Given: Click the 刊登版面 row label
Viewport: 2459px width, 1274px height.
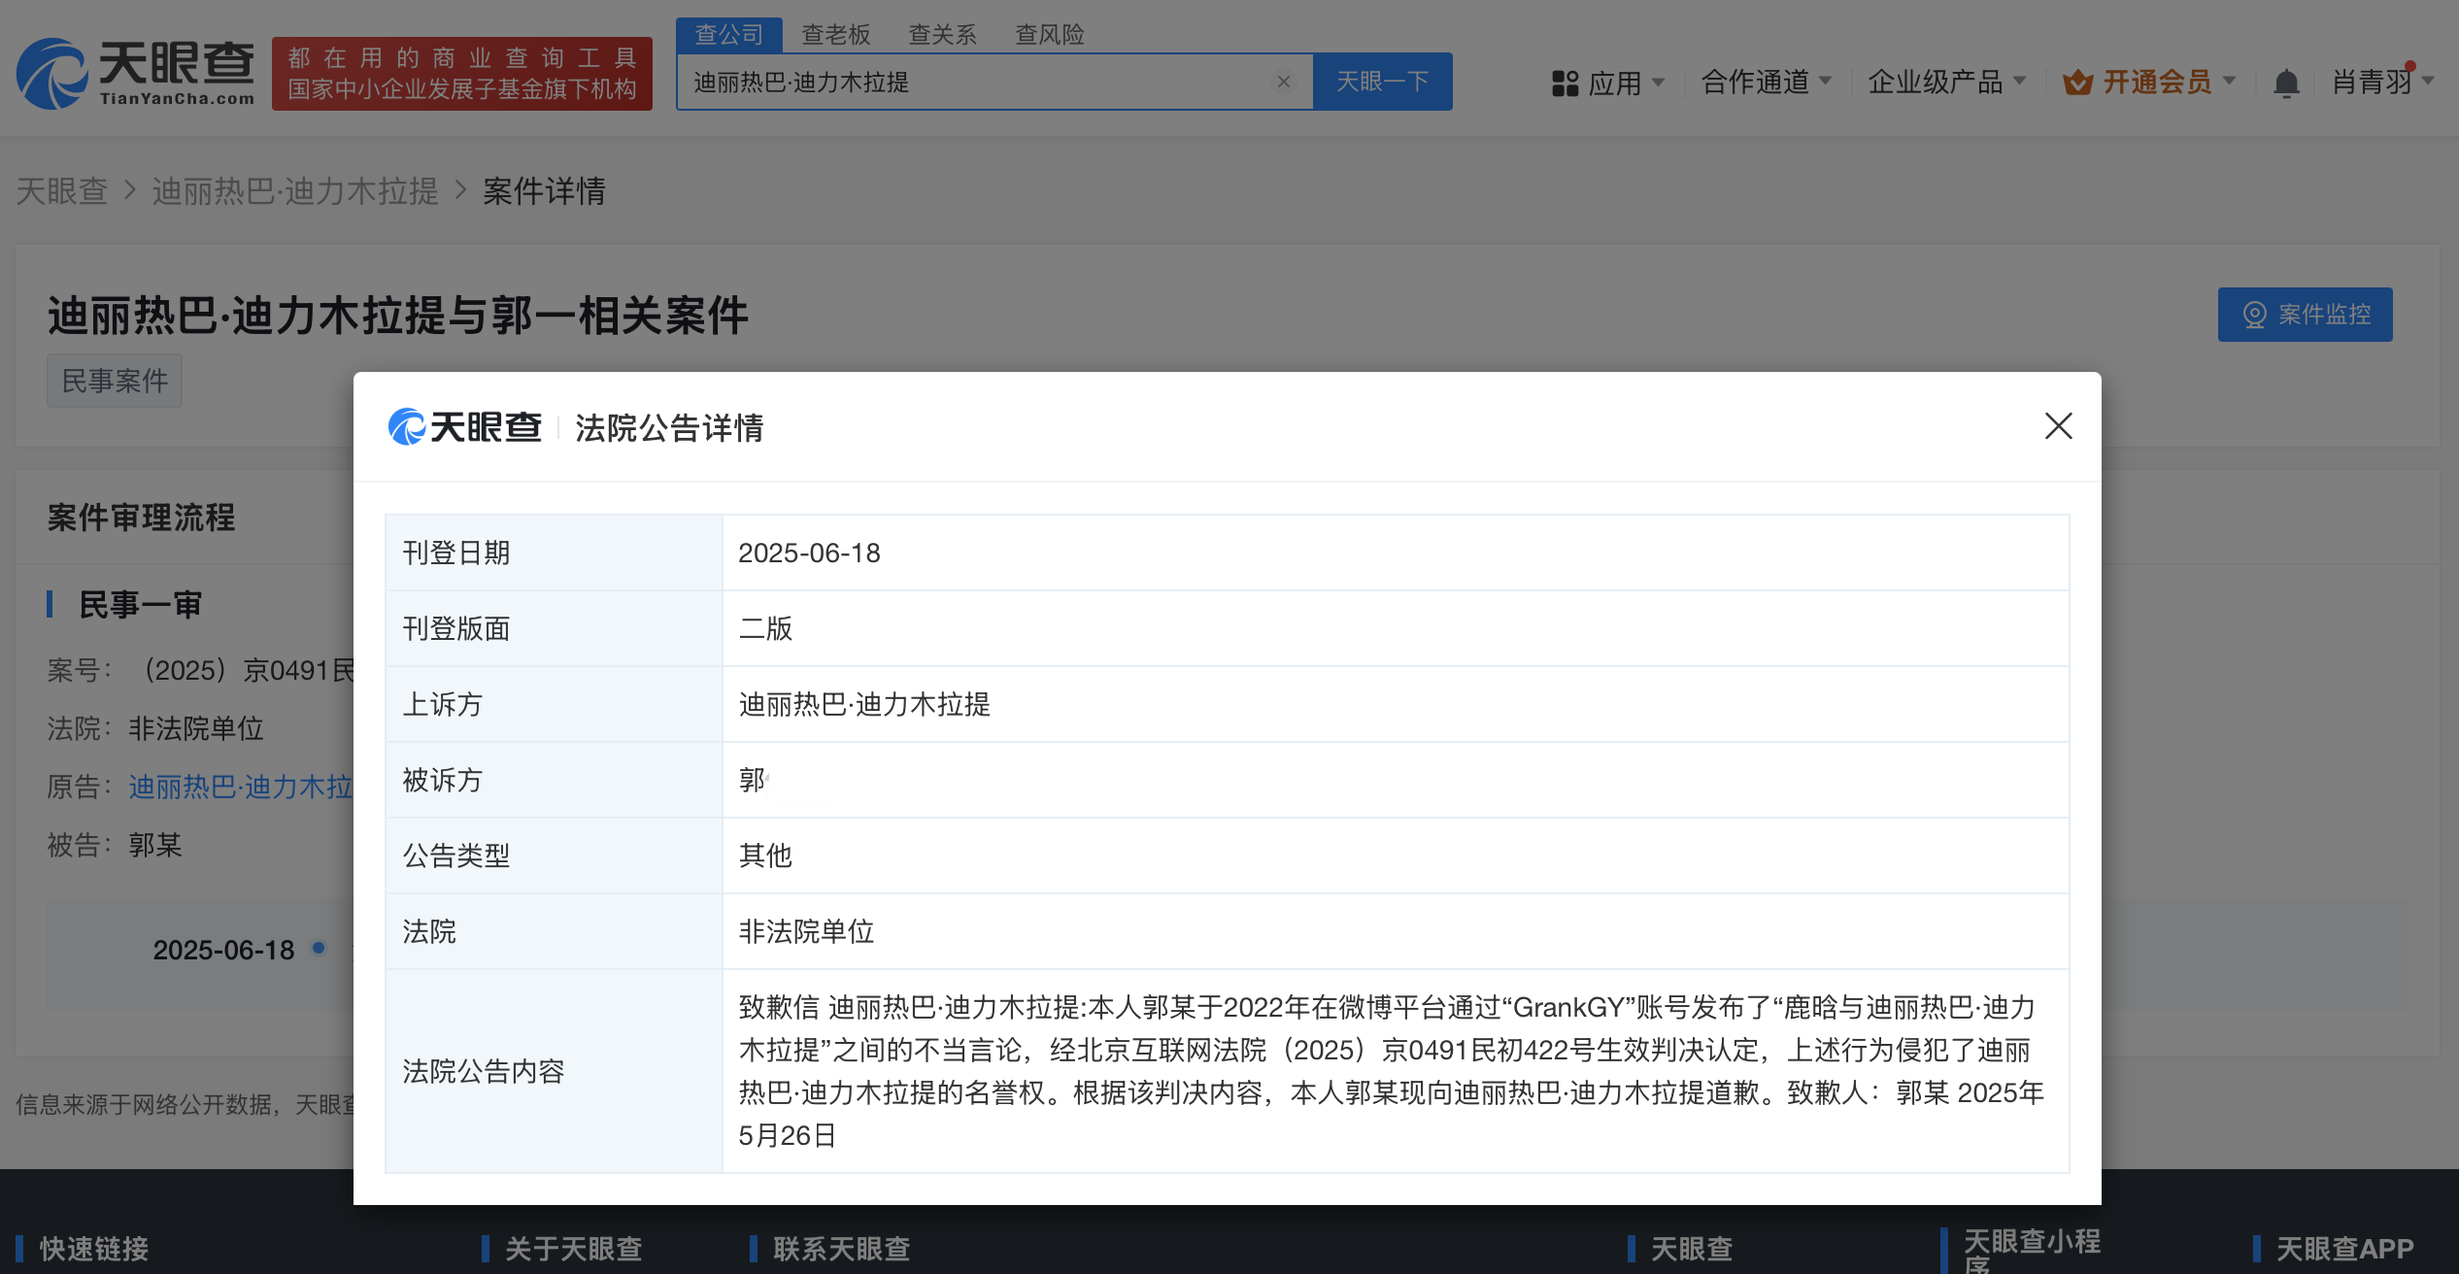Looking at the screenshot, I should (456, 628).
